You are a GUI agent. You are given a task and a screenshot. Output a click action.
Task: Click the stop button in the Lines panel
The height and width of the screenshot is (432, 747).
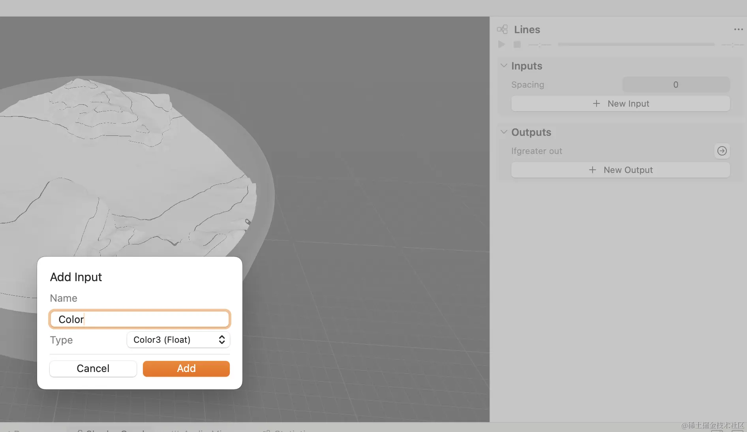[517, 45]
